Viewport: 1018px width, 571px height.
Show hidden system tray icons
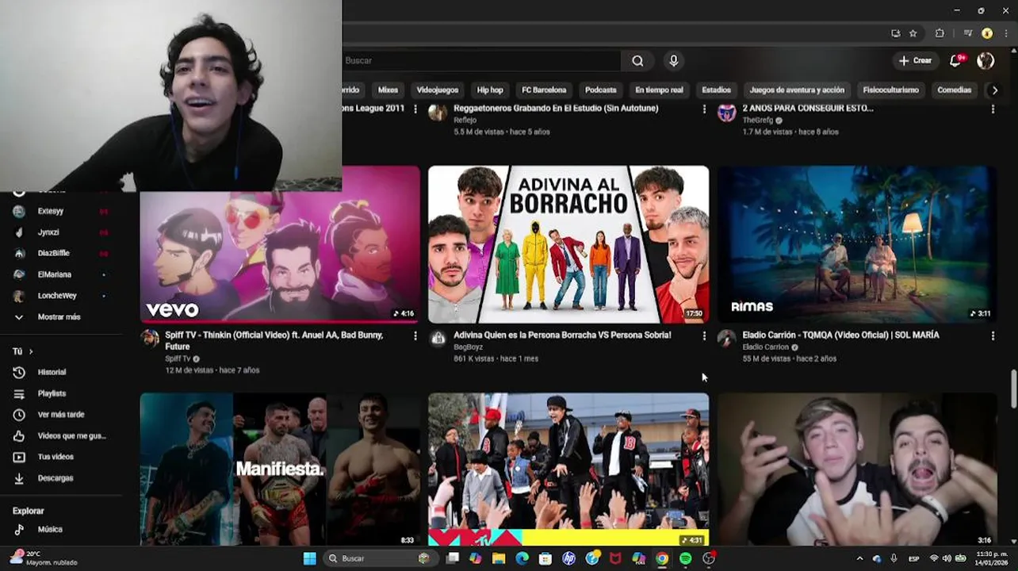click(859, 558)
